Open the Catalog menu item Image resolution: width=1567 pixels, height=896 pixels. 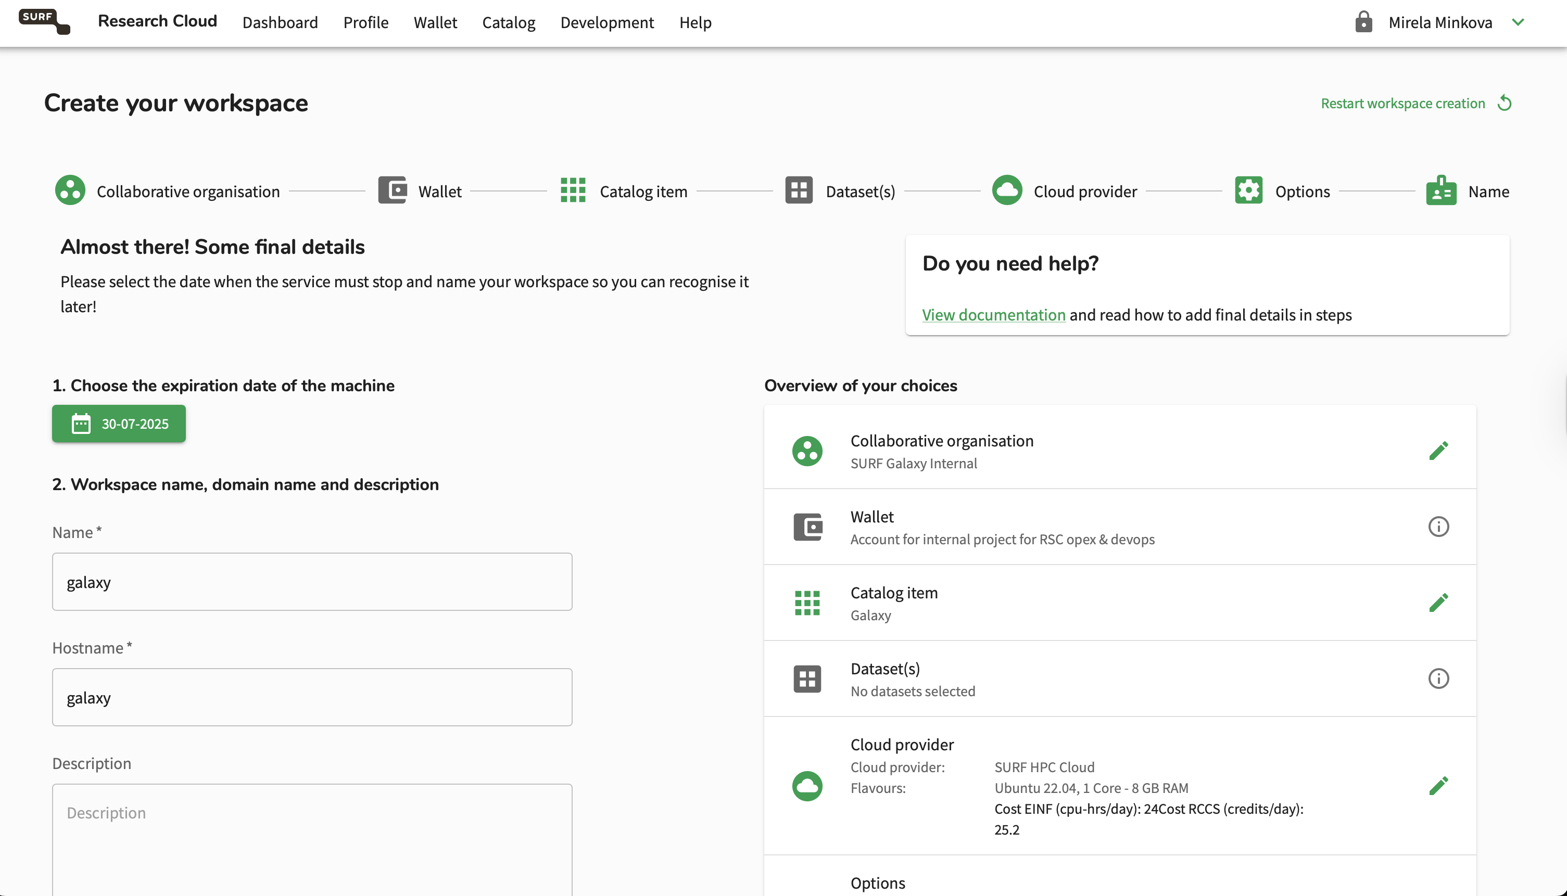pyautogui.click(x=509, y=23)
